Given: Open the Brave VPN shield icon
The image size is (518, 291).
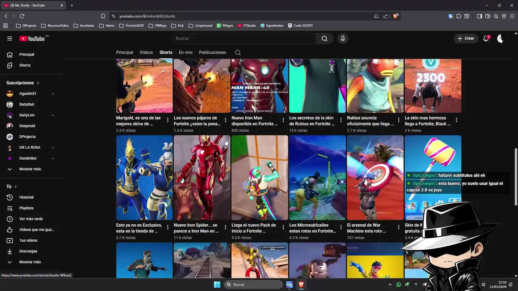Looking at the screenshot, I should [504, 16].
